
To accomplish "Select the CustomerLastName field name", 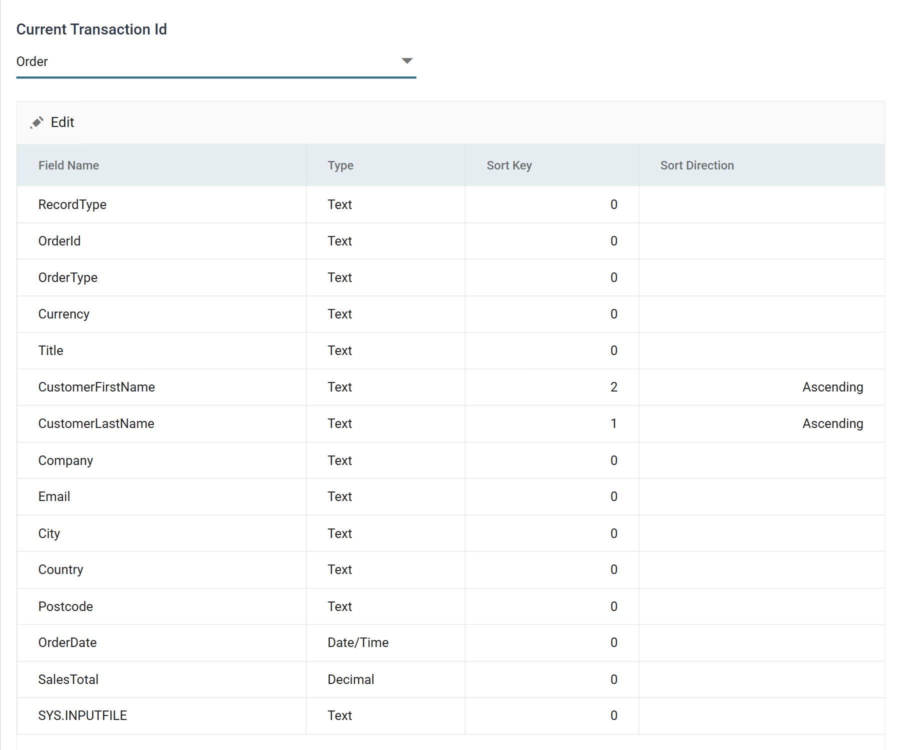I will click(96, 423).
